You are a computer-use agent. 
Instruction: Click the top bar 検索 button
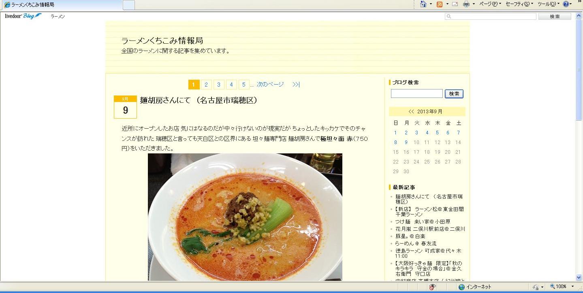coord(555,17)
